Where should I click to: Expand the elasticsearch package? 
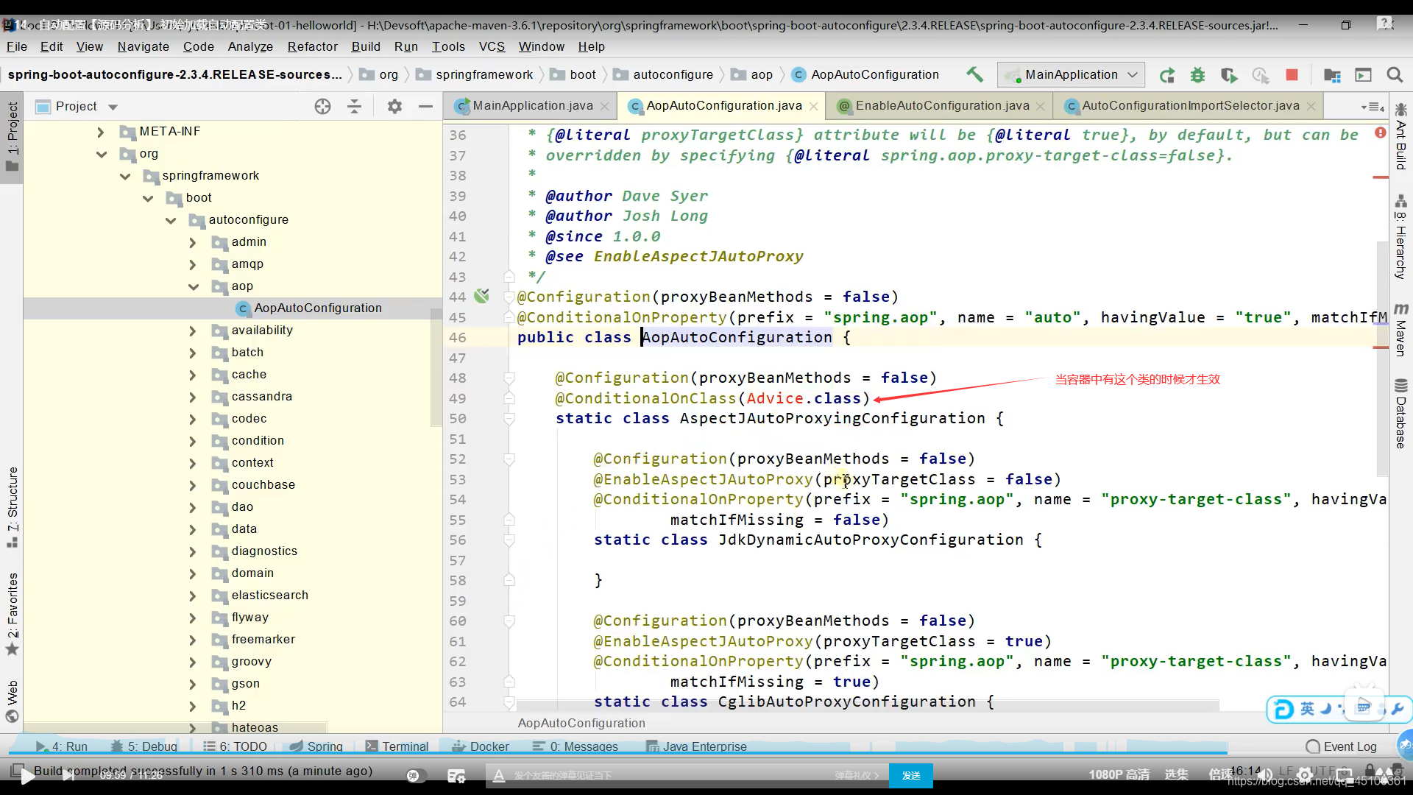[193, 596]
